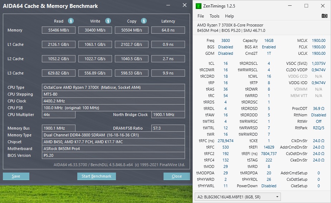Click the CPU Type field text
Viewport: 331px width, 203px height.
[113, 87]
